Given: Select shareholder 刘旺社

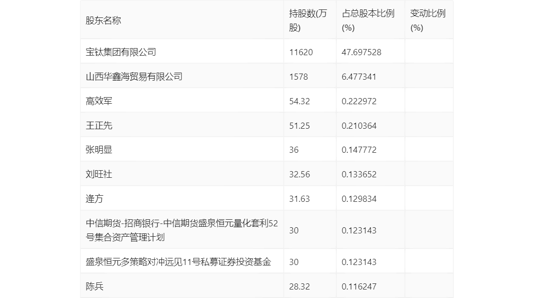Looking at the screenshot, I should (x=99, y=174).
